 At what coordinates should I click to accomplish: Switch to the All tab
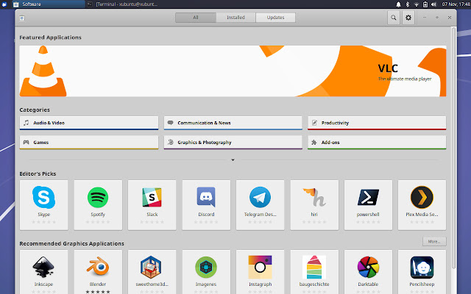tap(196, 18)
